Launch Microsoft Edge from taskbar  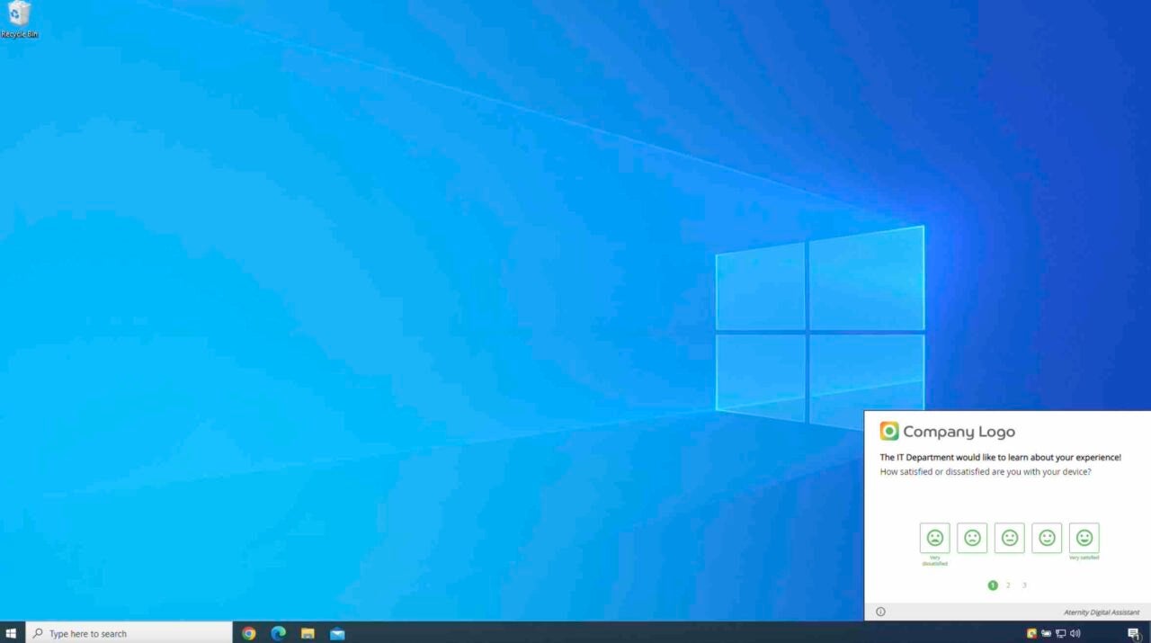[x=279, y=633]
